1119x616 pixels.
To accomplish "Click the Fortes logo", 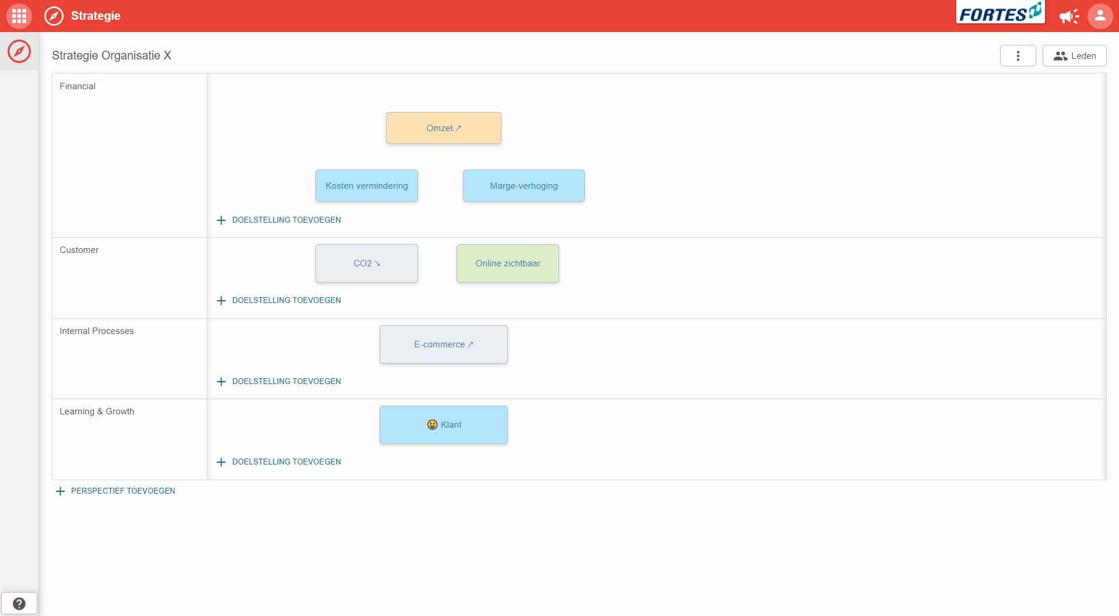I will pyautogui.click(x=999, y=13).
